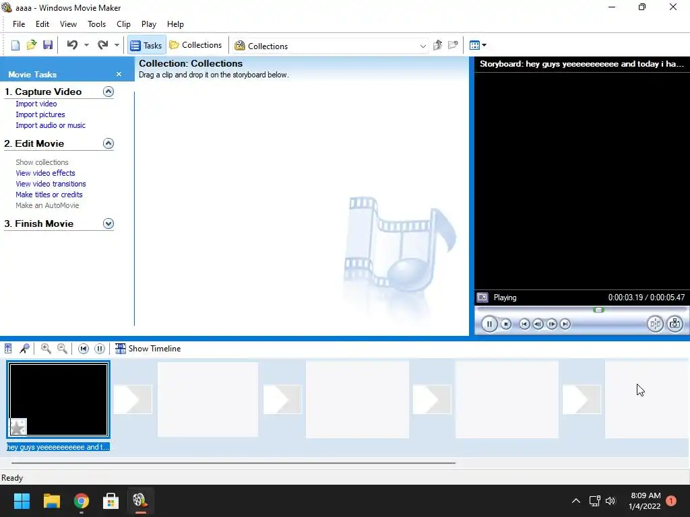Screen dimensions: 690x517
Task: Open the Collections combo box
Action: (331, 46)
